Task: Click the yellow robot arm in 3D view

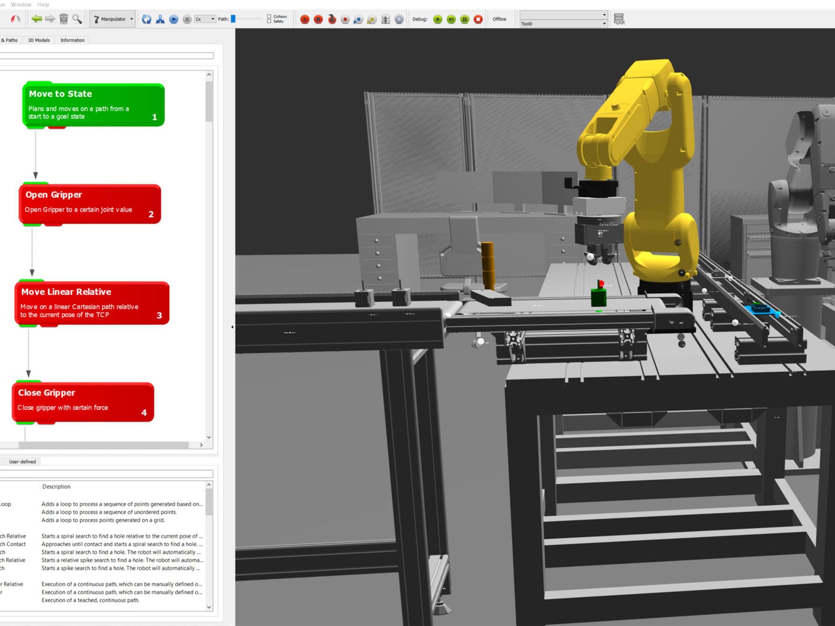Action: click(660, 167)
